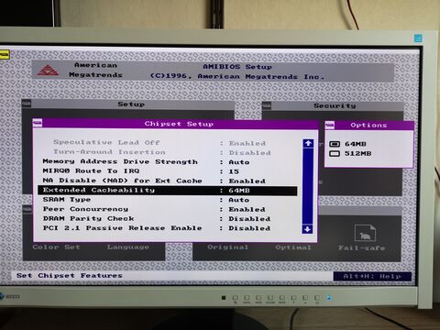Select SRAM Type setting
Image resolution: width=440 pixels, height=330 pixels.
(x=168, y=200)
